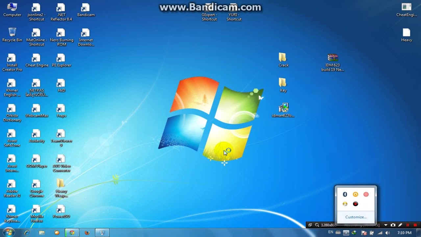Select PE Explorer shortcut

61,61
